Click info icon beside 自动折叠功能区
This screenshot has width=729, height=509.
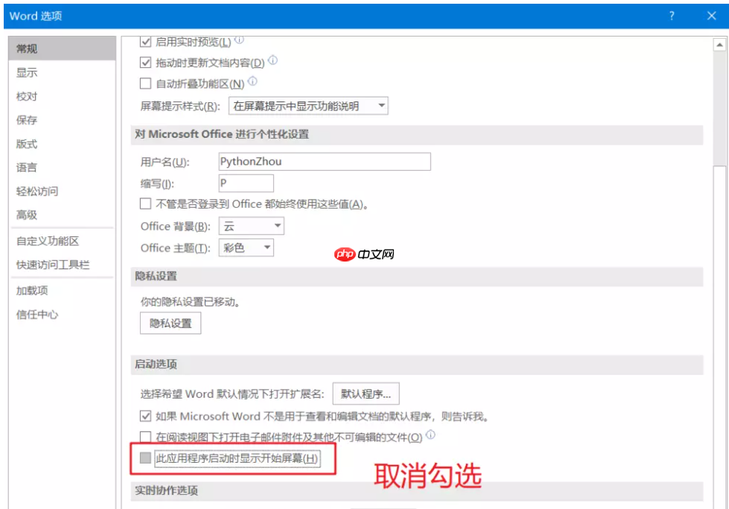click(252, 81)
